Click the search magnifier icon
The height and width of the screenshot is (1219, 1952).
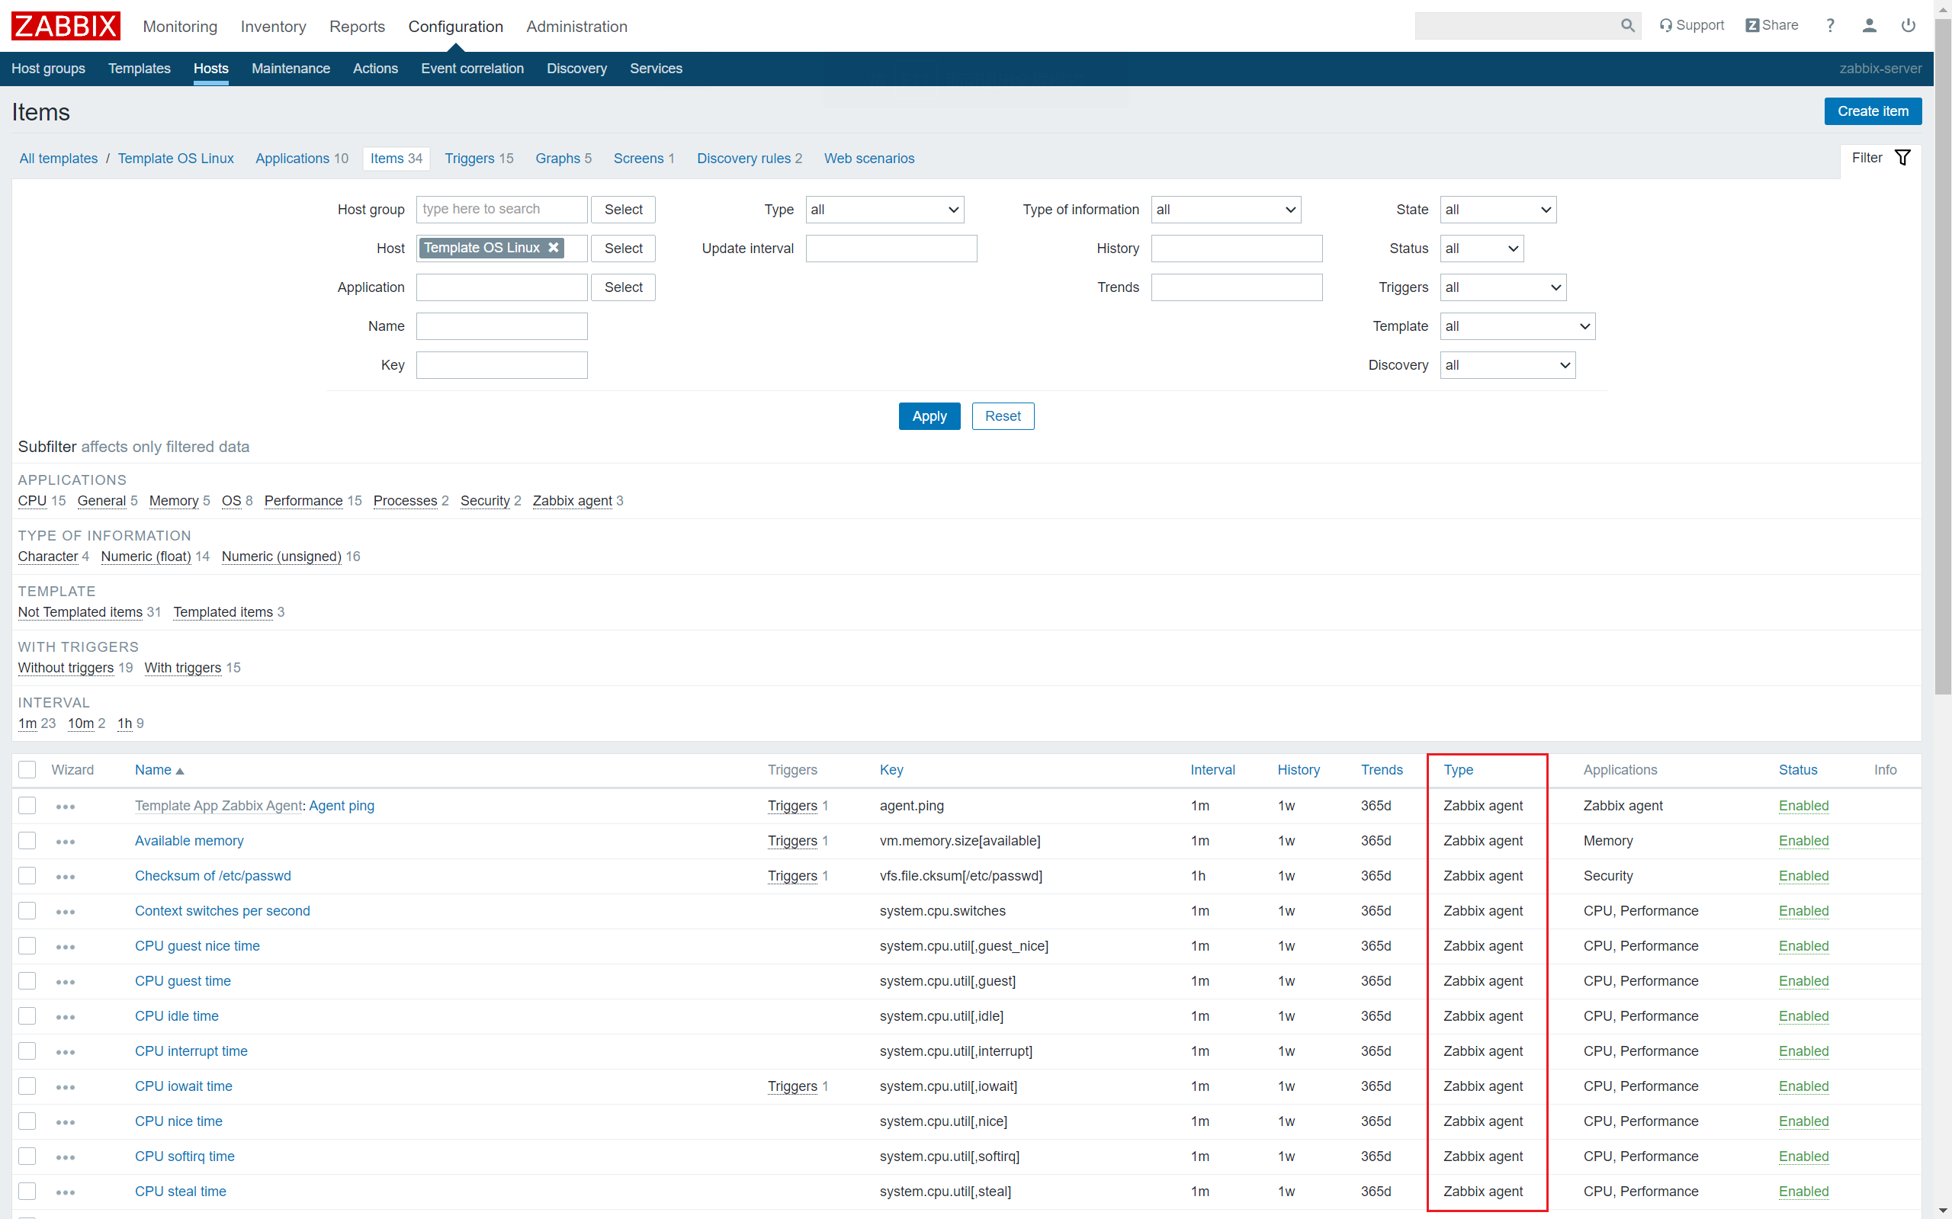1627,26
